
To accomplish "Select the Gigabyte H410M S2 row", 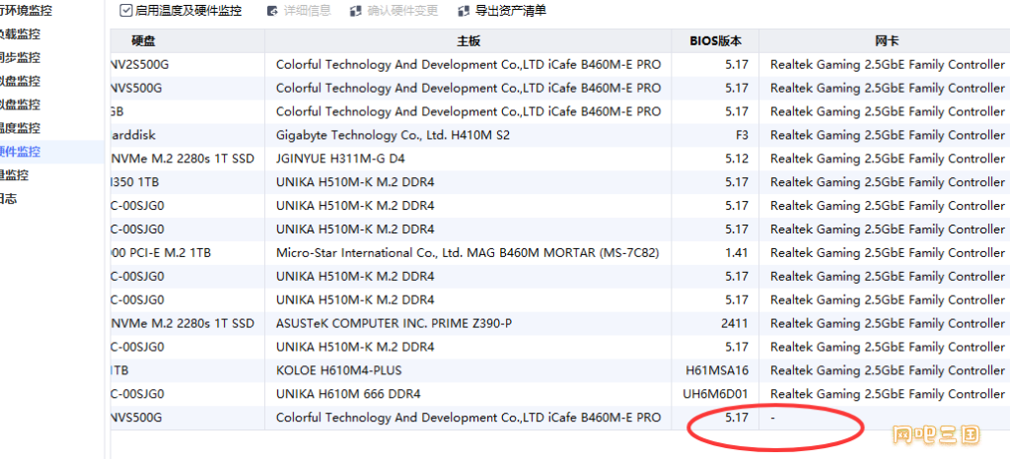I will pyautogui.click(x=560, y=135).
